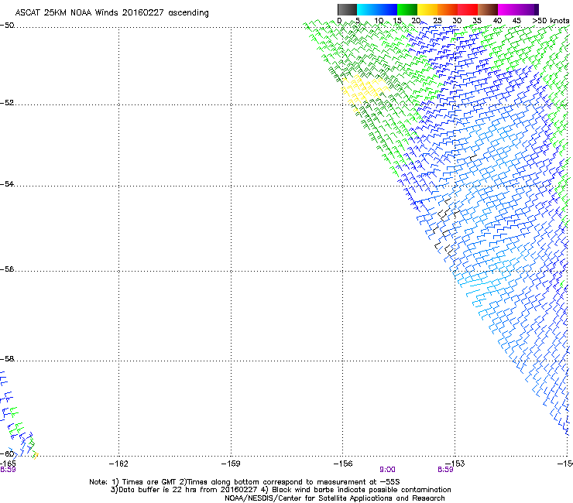573x503 pixels.
Task: Select the dark purple 45–50 knot segment
Action: tap(528, 9)
